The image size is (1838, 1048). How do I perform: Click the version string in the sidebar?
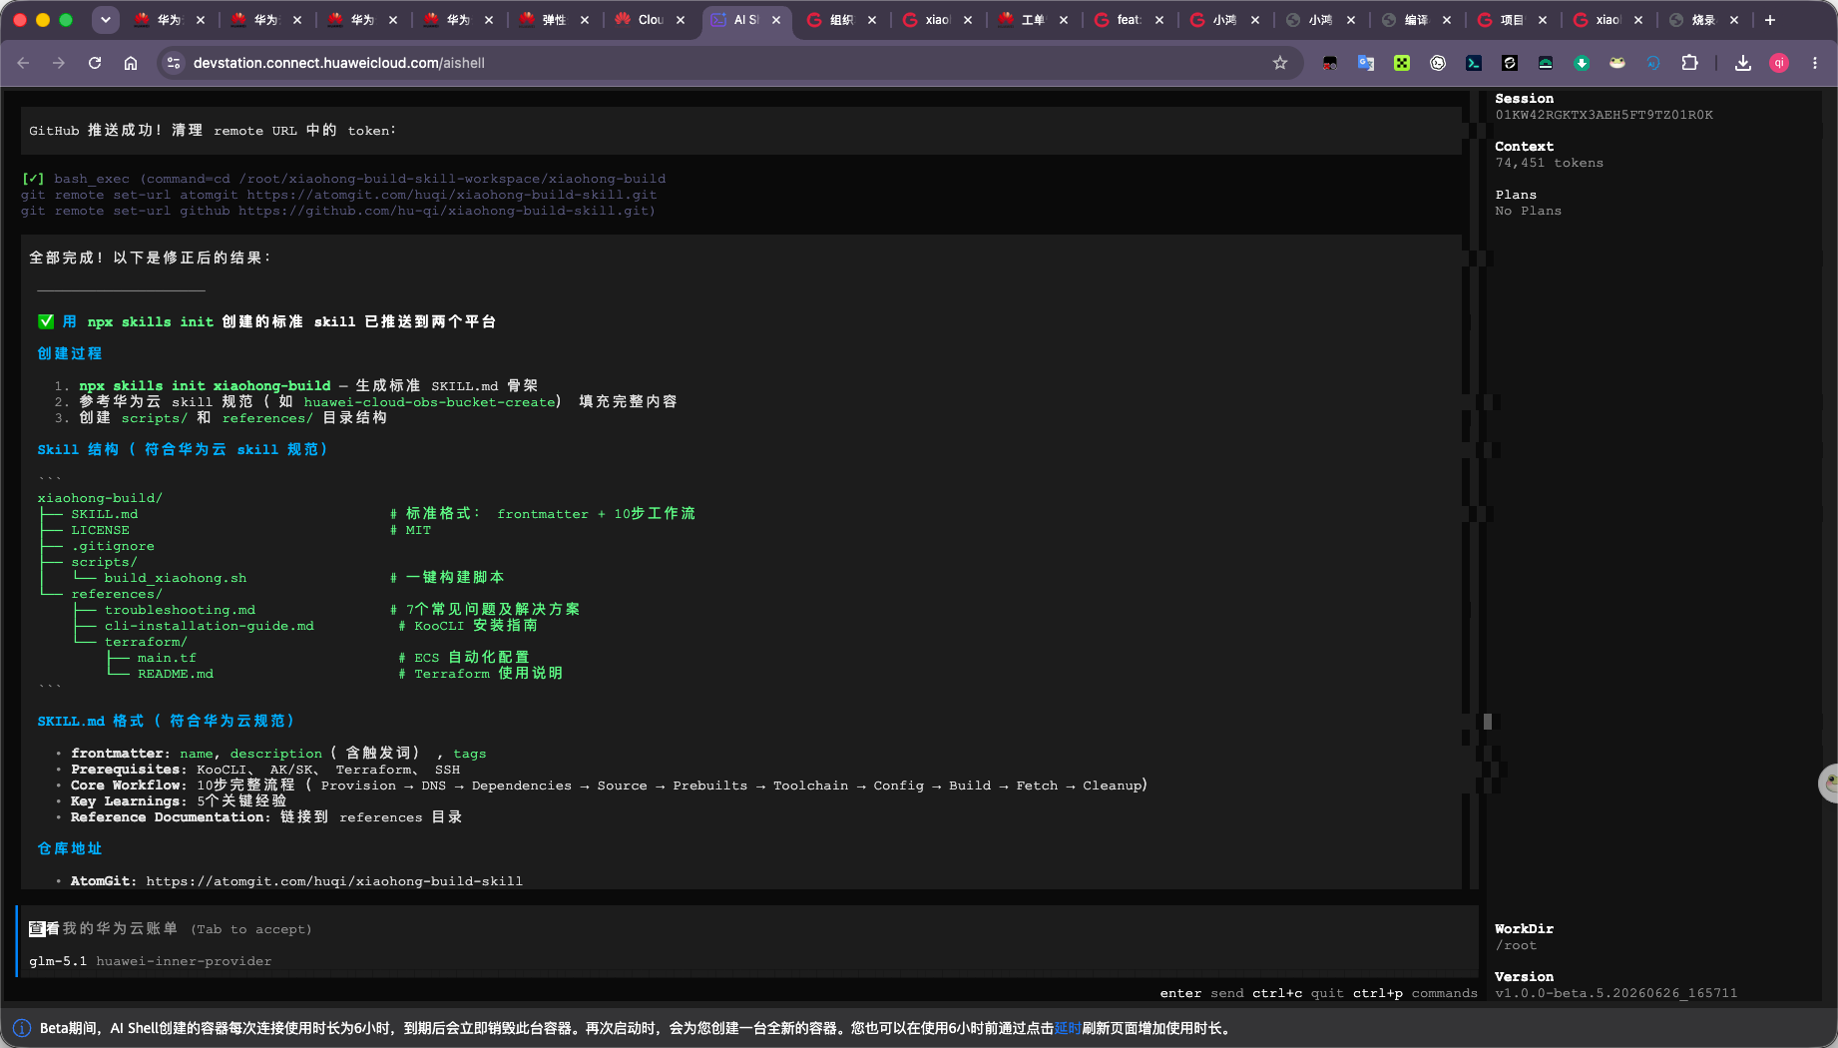coord(1615,993)
